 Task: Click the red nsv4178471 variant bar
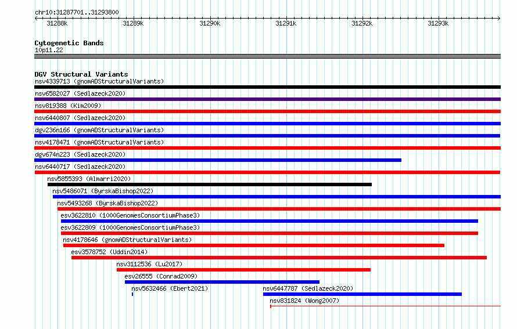pyautogui.click(x=267, y=148)
